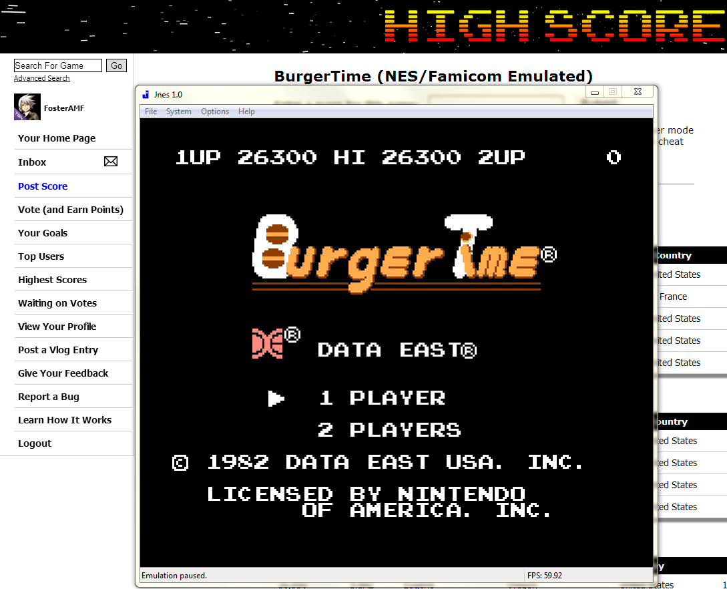Viewport: 727px width, 589px height.
Task: Open the File menu in Jnes
Action: (x=151, y=112)
